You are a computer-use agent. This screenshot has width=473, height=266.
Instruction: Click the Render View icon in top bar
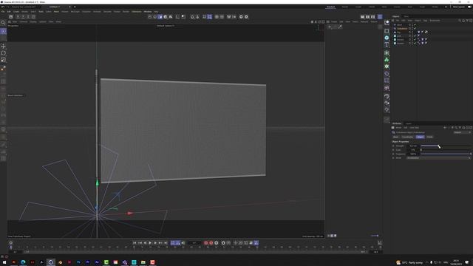[362, 17]
